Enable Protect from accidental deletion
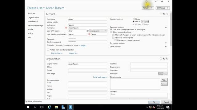This screenshot has height=110, width=197. coord(48,50)
